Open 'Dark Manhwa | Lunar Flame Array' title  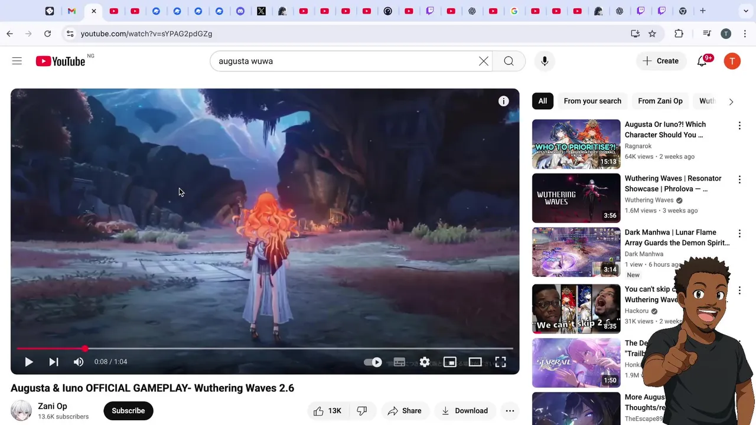point(677,237)
